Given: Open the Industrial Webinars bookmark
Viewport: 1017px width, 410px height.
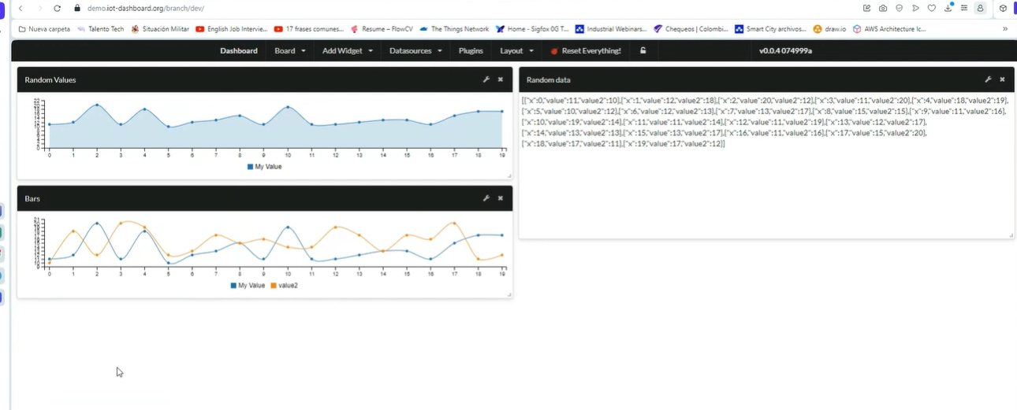Looking at the screenshot, I should 611,29.
